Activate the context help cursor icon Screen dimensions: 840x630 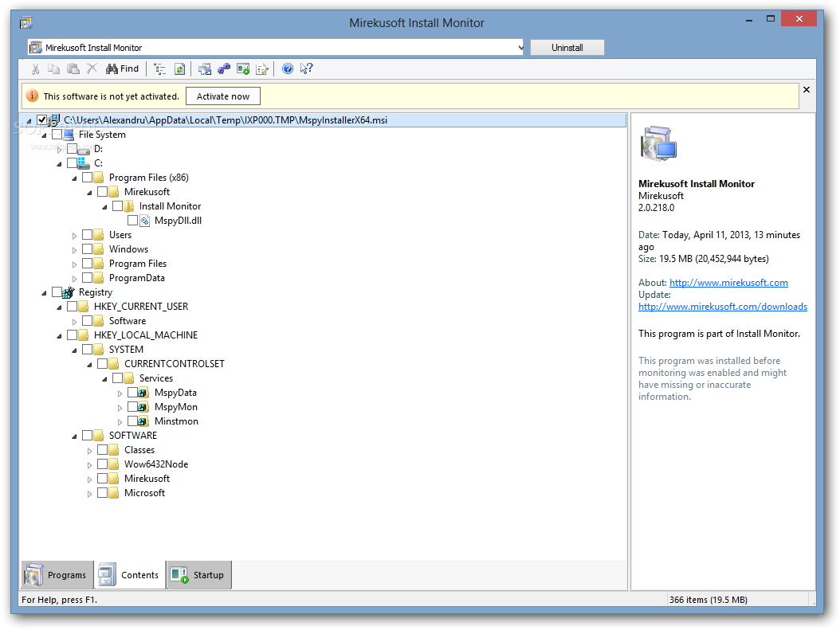[x=306, y=68]
